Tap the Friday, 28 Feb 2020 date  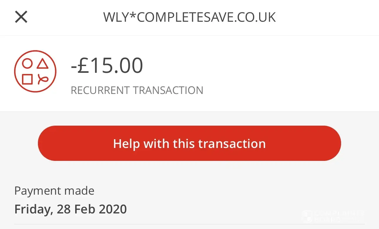(x=71, y=209)
